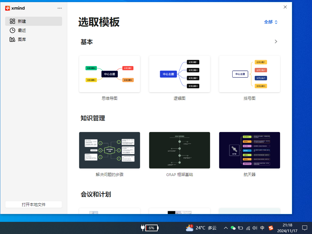The height and width of the screenshot is (234, 312).
Task: Click the clock icon beside 最近
Action: tap(12, 30)
